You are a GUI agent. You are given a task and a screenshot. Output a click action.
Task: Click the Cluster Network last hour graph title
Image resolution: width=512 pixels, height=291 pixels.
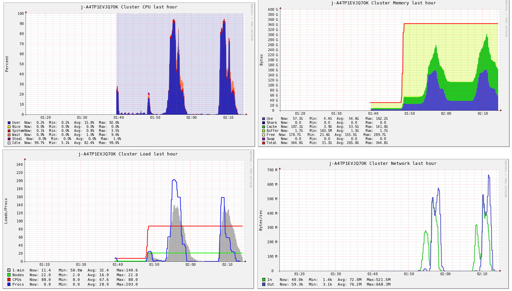[x=383, y=163]
